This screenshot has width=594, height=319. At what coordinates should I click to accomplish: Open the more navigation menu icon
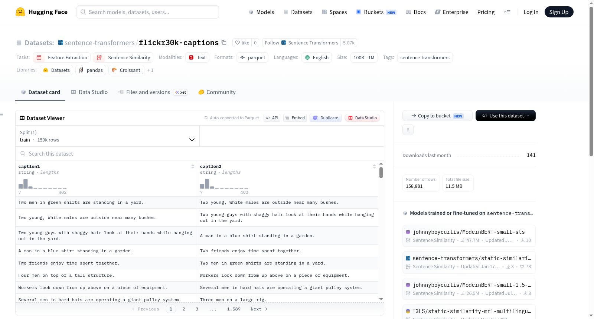[x=507, y=12]
